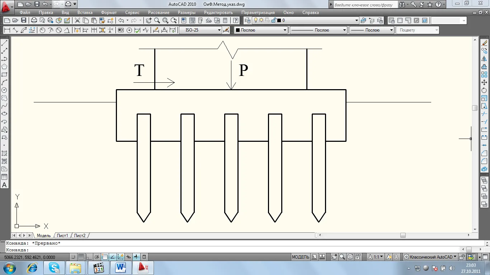Open the Параметризация menu
The image size is (490, 275).
(258, 12)
